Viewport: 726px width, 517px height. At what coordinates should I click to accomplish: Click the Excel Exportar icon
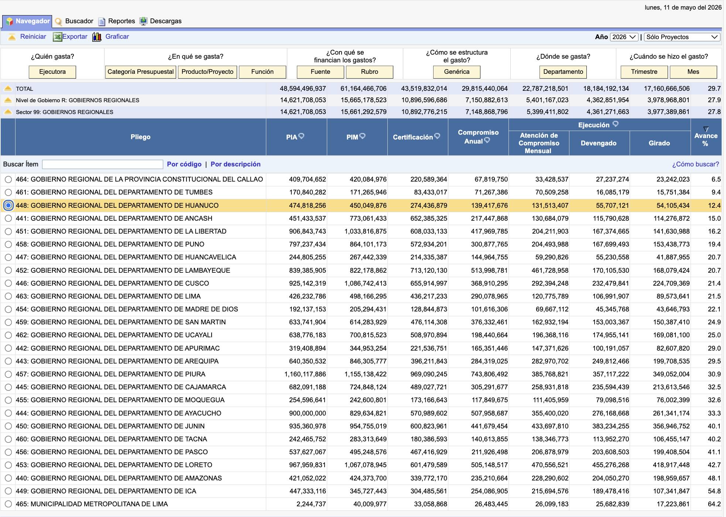(x=57, y=37)
